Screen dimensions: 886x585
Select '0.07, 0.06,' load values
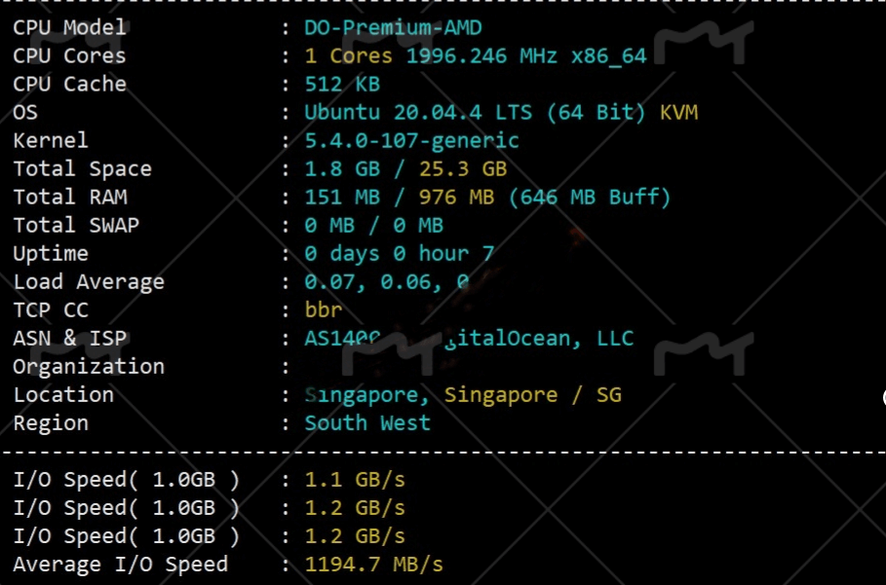click(x=373, y=282)
